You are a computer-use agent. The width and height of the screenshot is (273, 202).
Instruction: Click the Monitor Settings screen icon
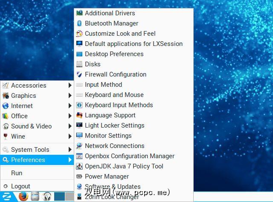coord(79,136)
